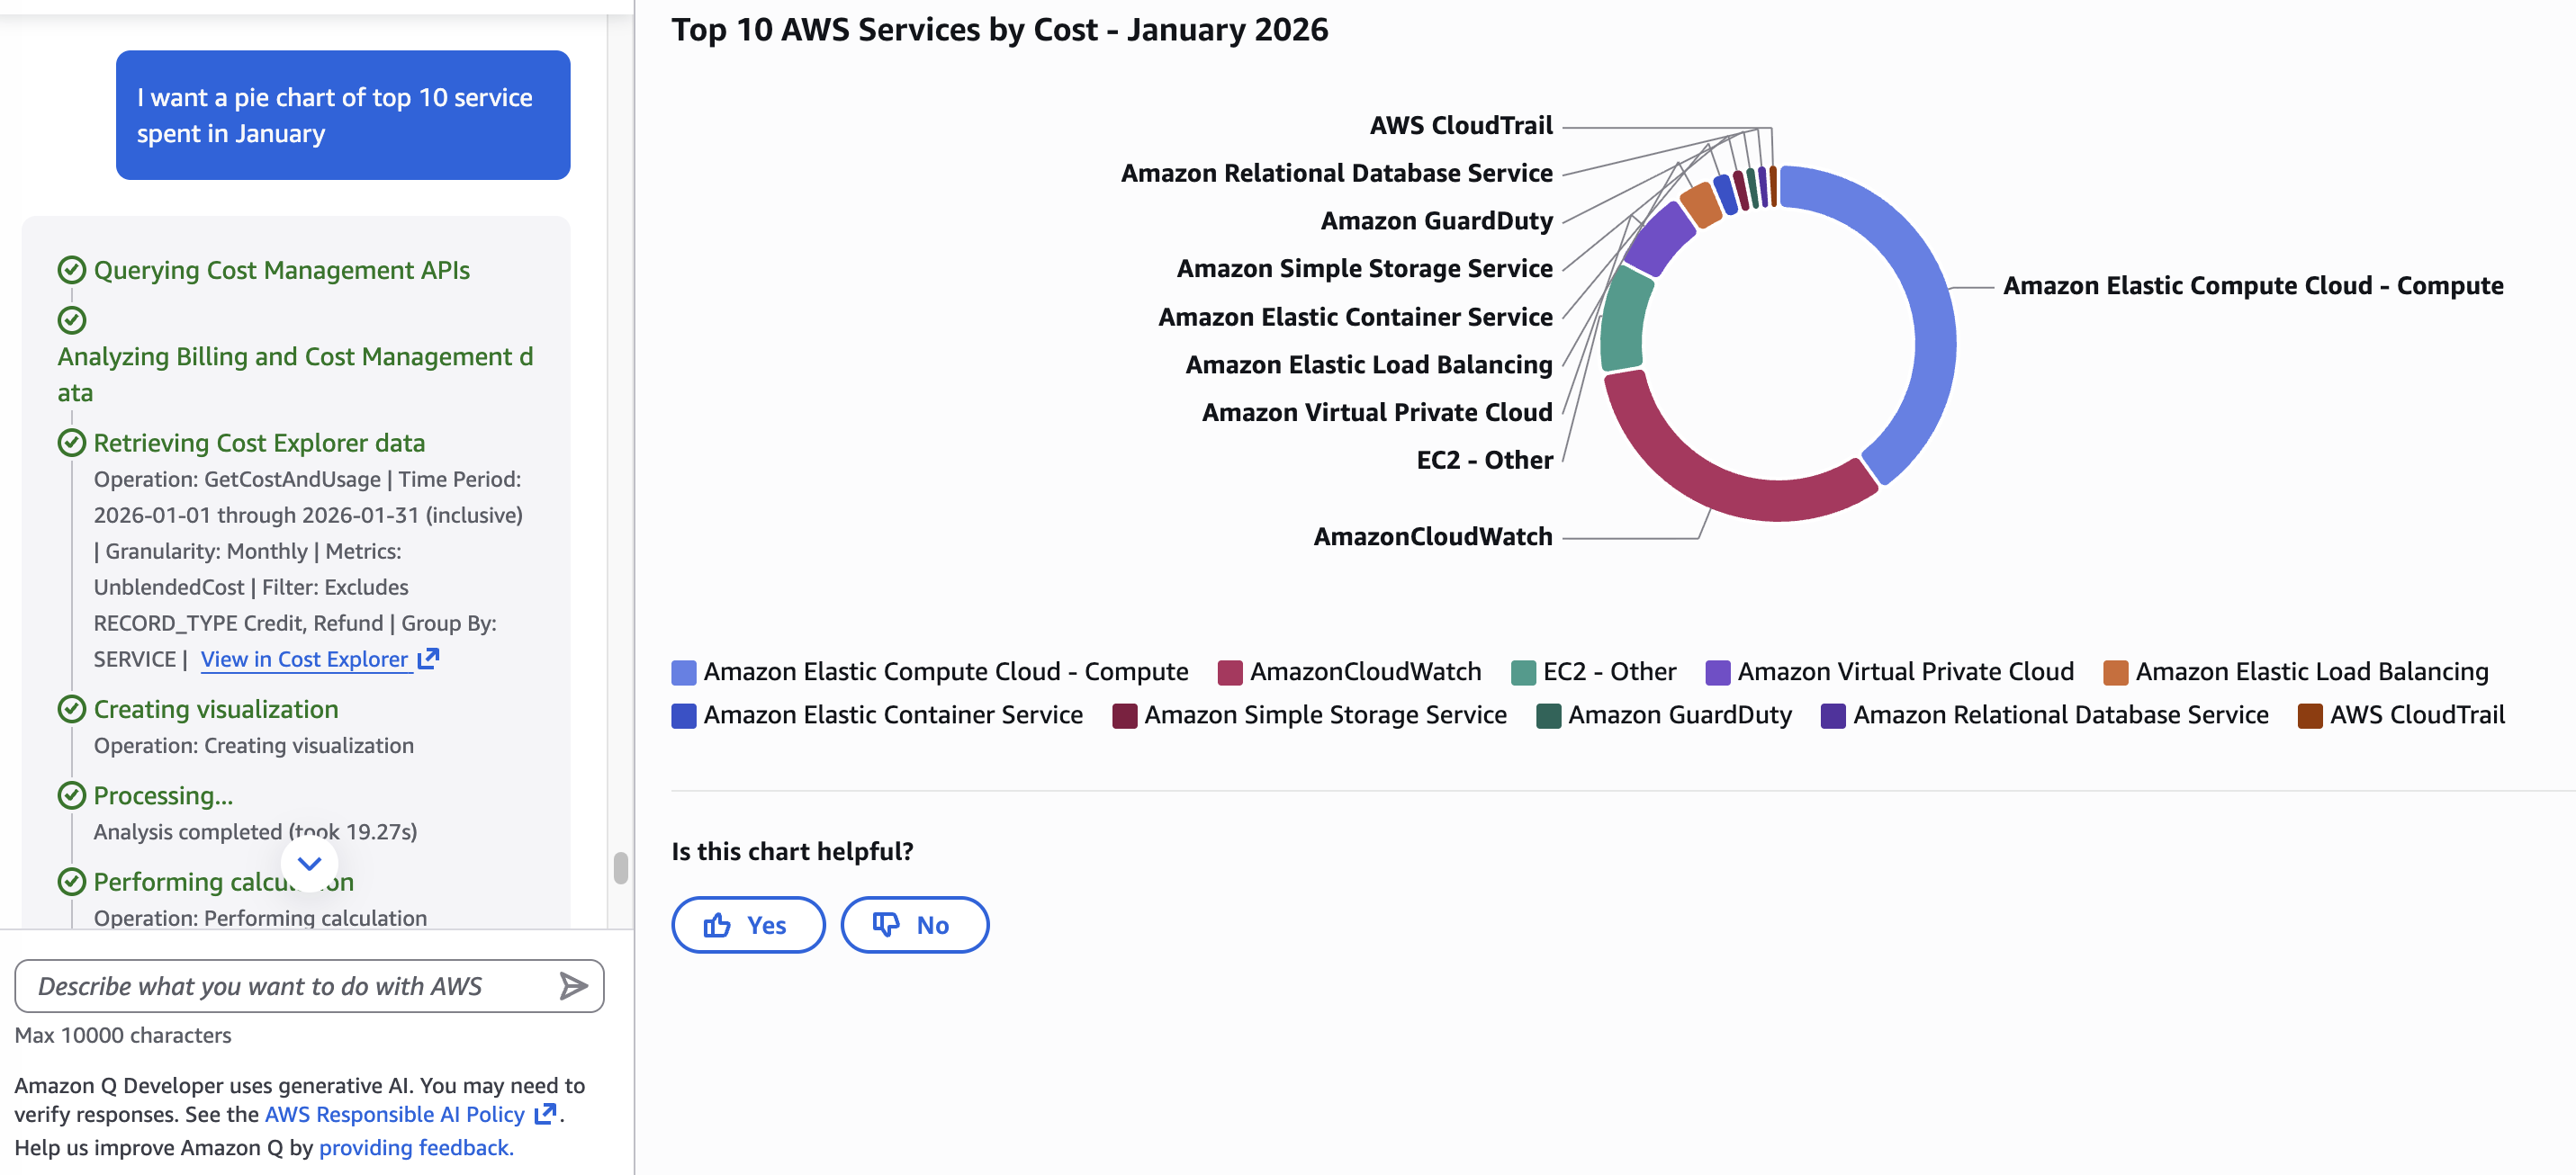Image resolution: width=2576 pixels, height=1175 pixels.
Task: Click external link icon beside View in Cost Explorer
Action: coord(430,658)
